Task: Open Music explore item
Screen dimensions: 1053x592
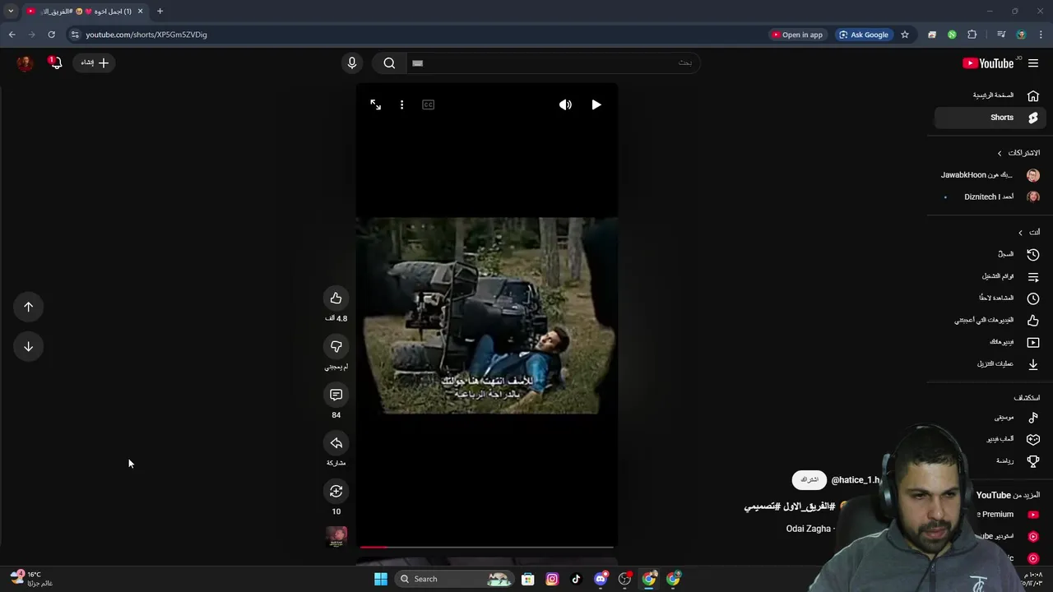Action: click(990, 418)
